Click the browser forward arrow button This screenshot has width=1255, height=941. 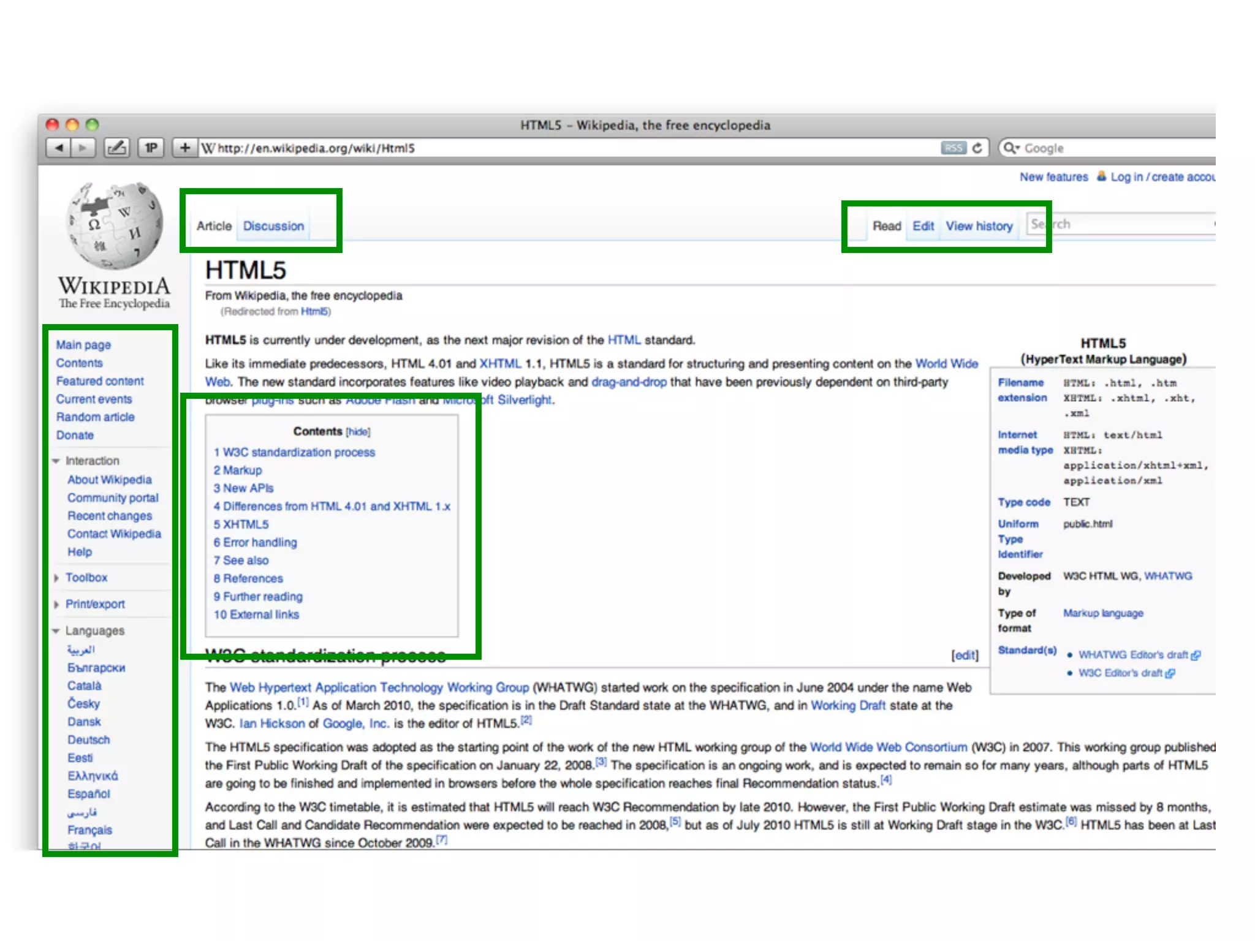tap(83, 148)
